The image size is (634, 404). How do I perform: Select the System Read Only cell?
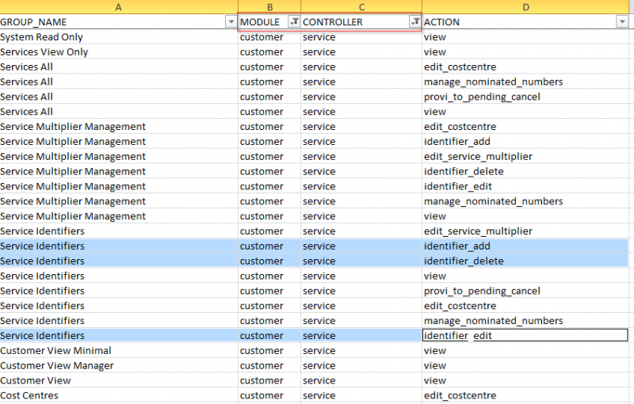tap(119, 36)
